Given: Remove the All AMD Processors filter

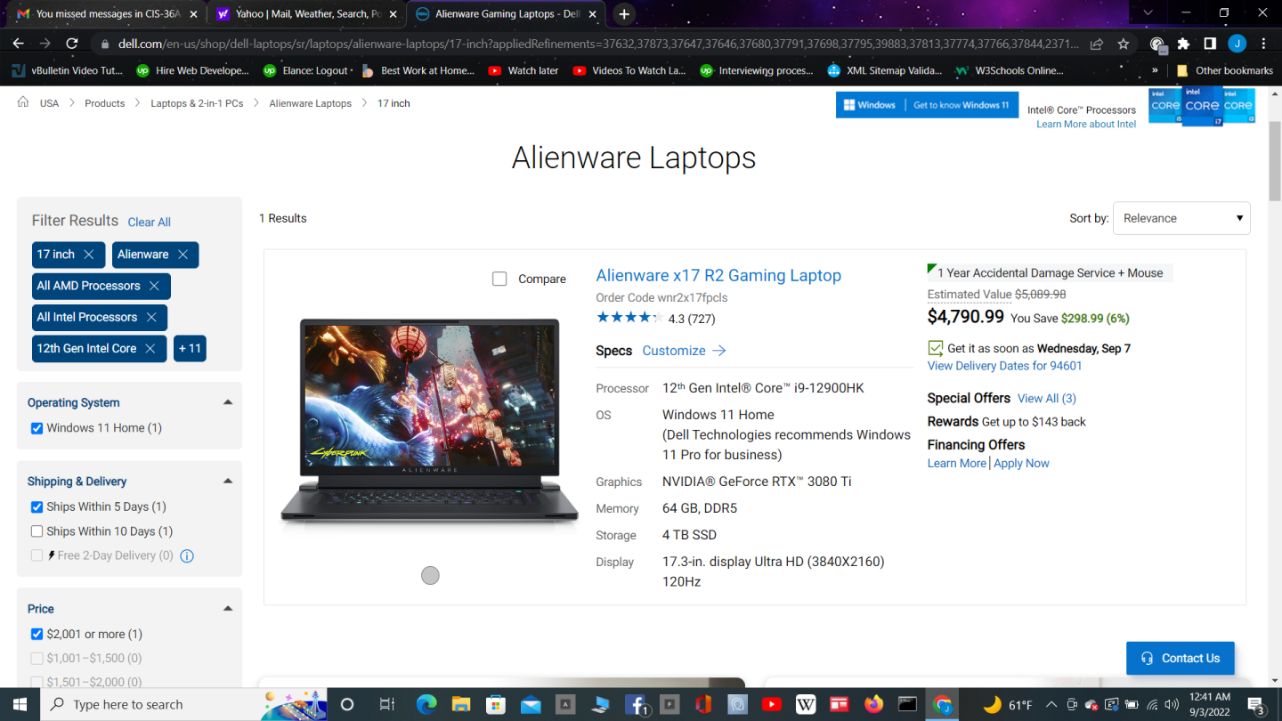Looking at the screenshot, I should tap(154, 286).
